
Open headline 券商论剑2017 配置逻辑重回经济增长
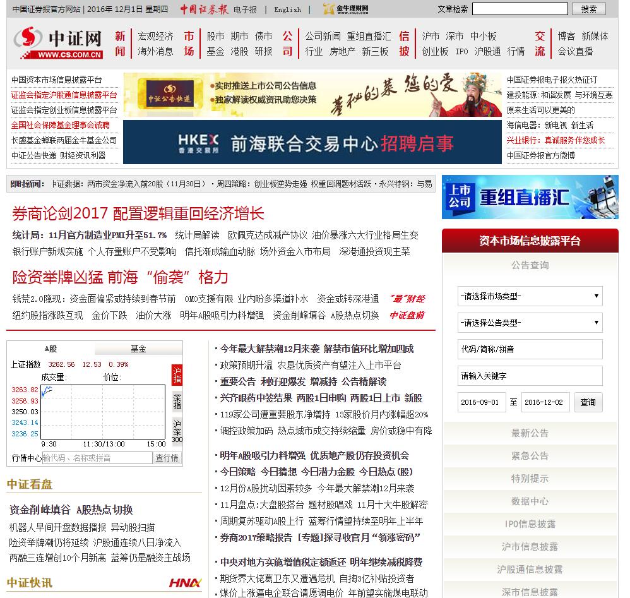138,213
